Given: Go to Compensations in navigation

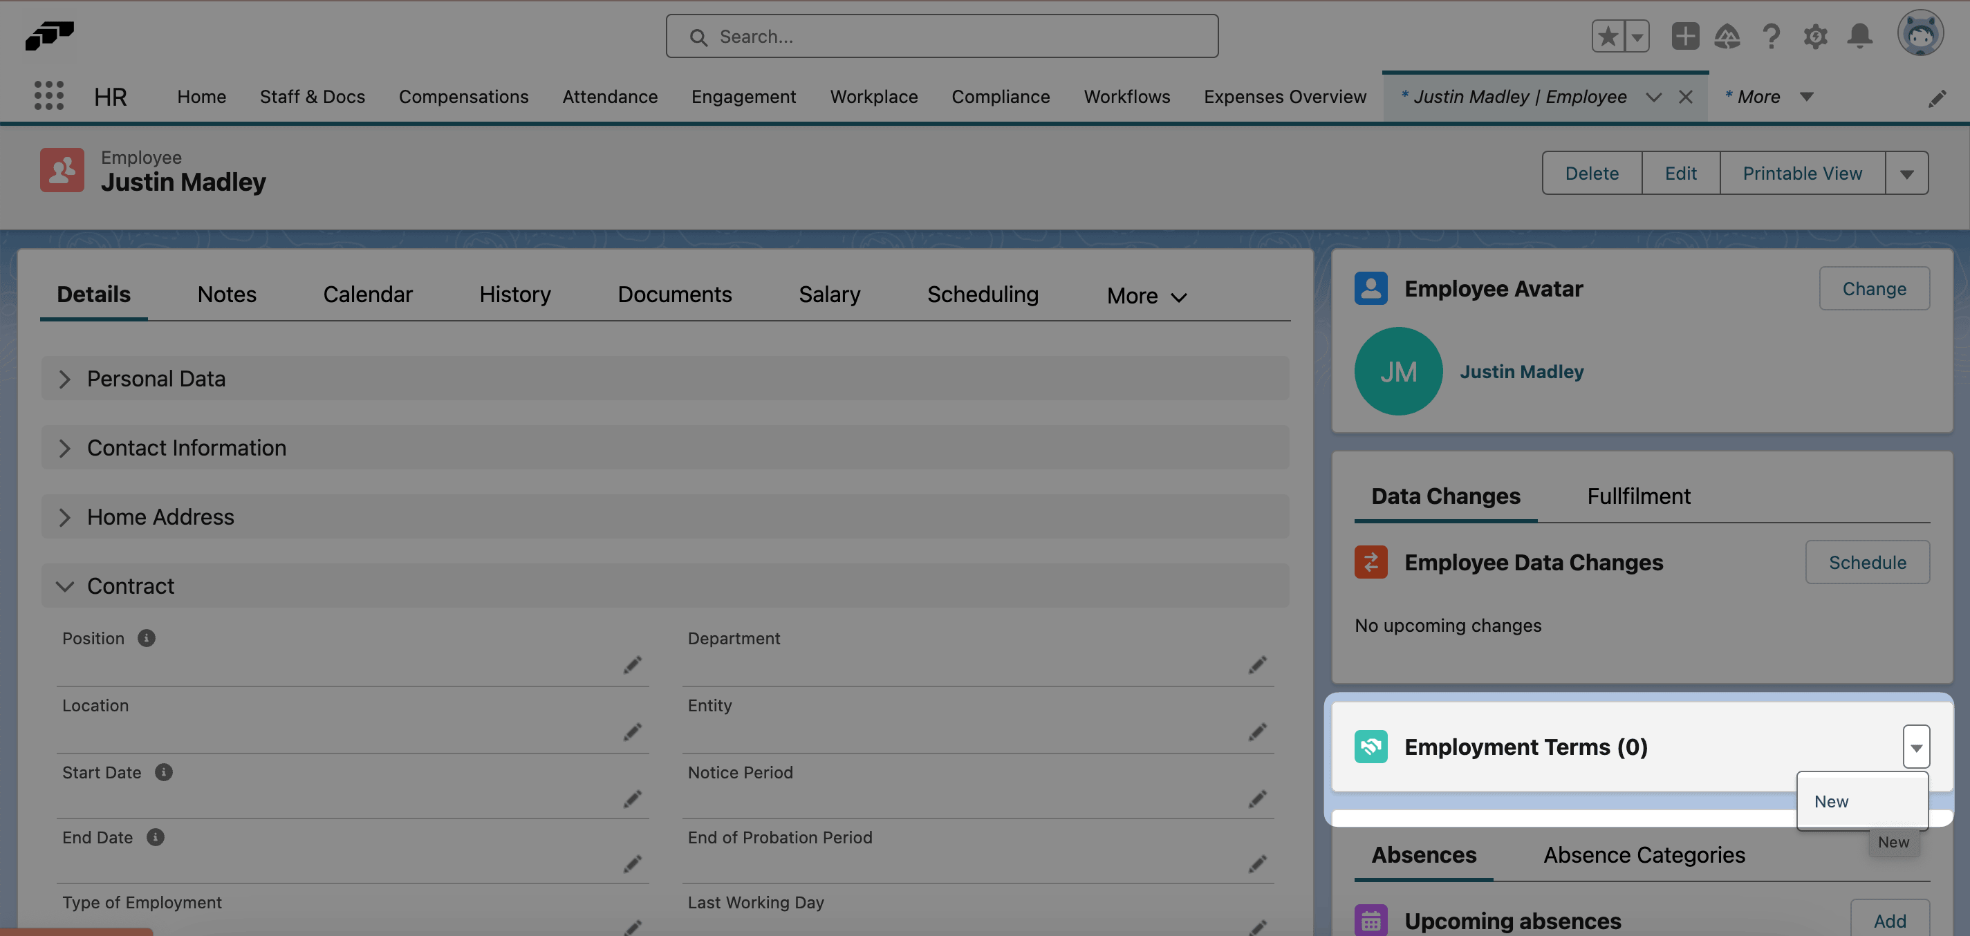Looking at the screenshot, I should 463,96.
